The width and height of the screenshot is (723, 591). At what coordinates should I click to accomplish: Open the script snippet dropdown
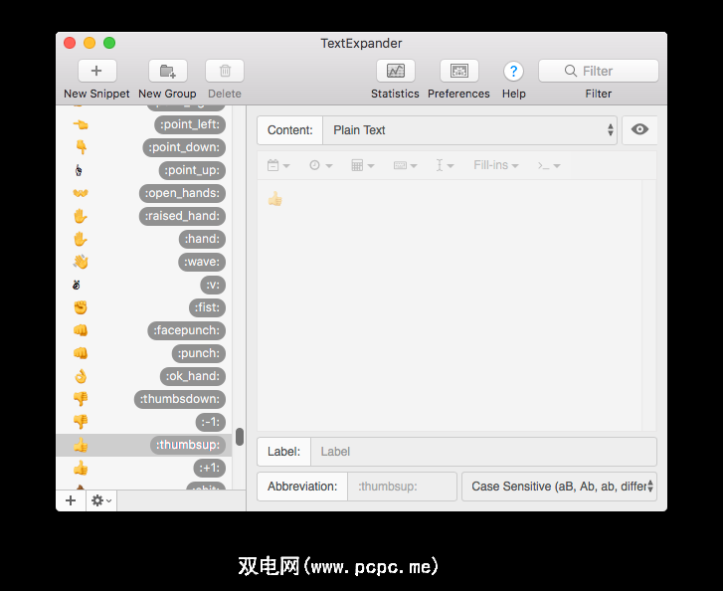(x=549, y=165)
